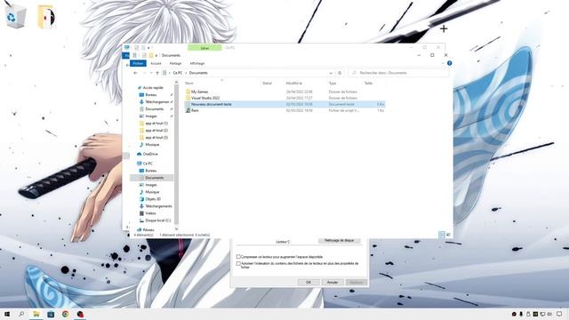Open the Recycle Bin desktop icon
The image size is (569, 320).
click(x=16, y=16)
